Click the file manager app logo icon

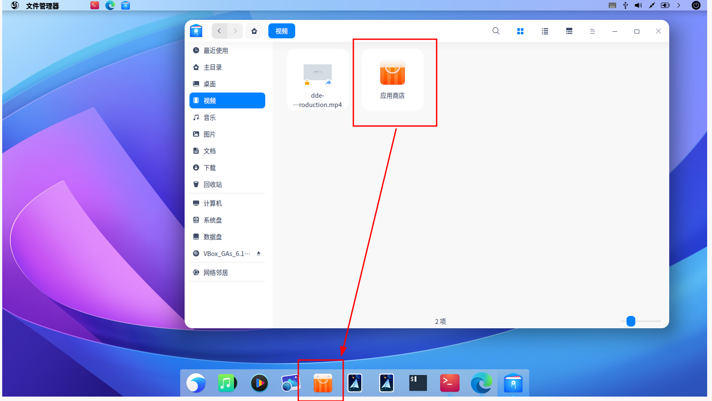click(196, 31)
